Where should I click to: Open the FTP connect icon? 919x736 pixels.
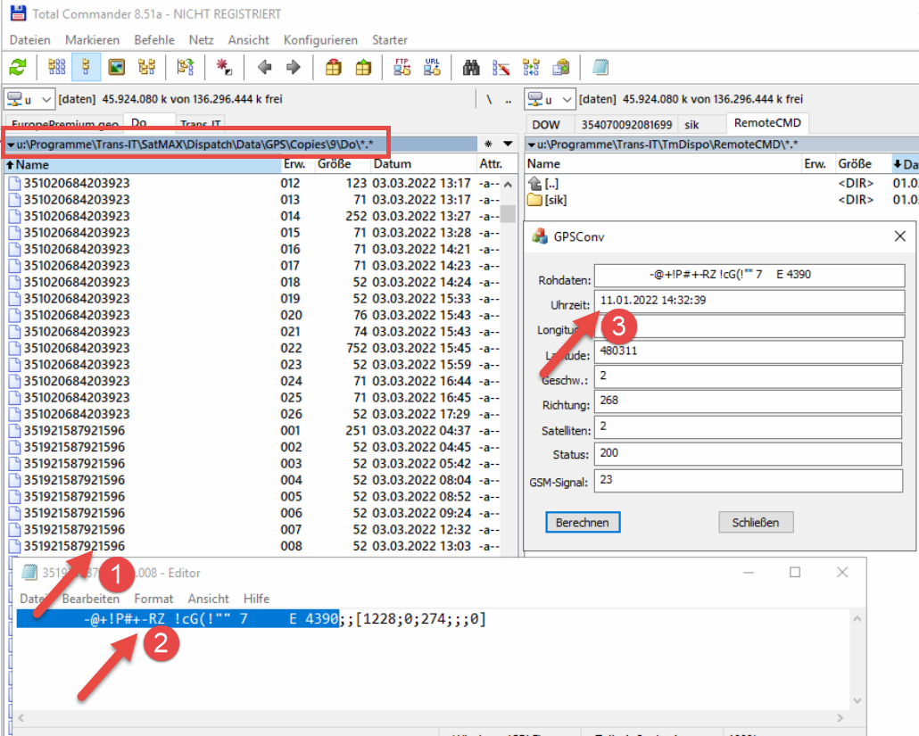coord(402,67)
